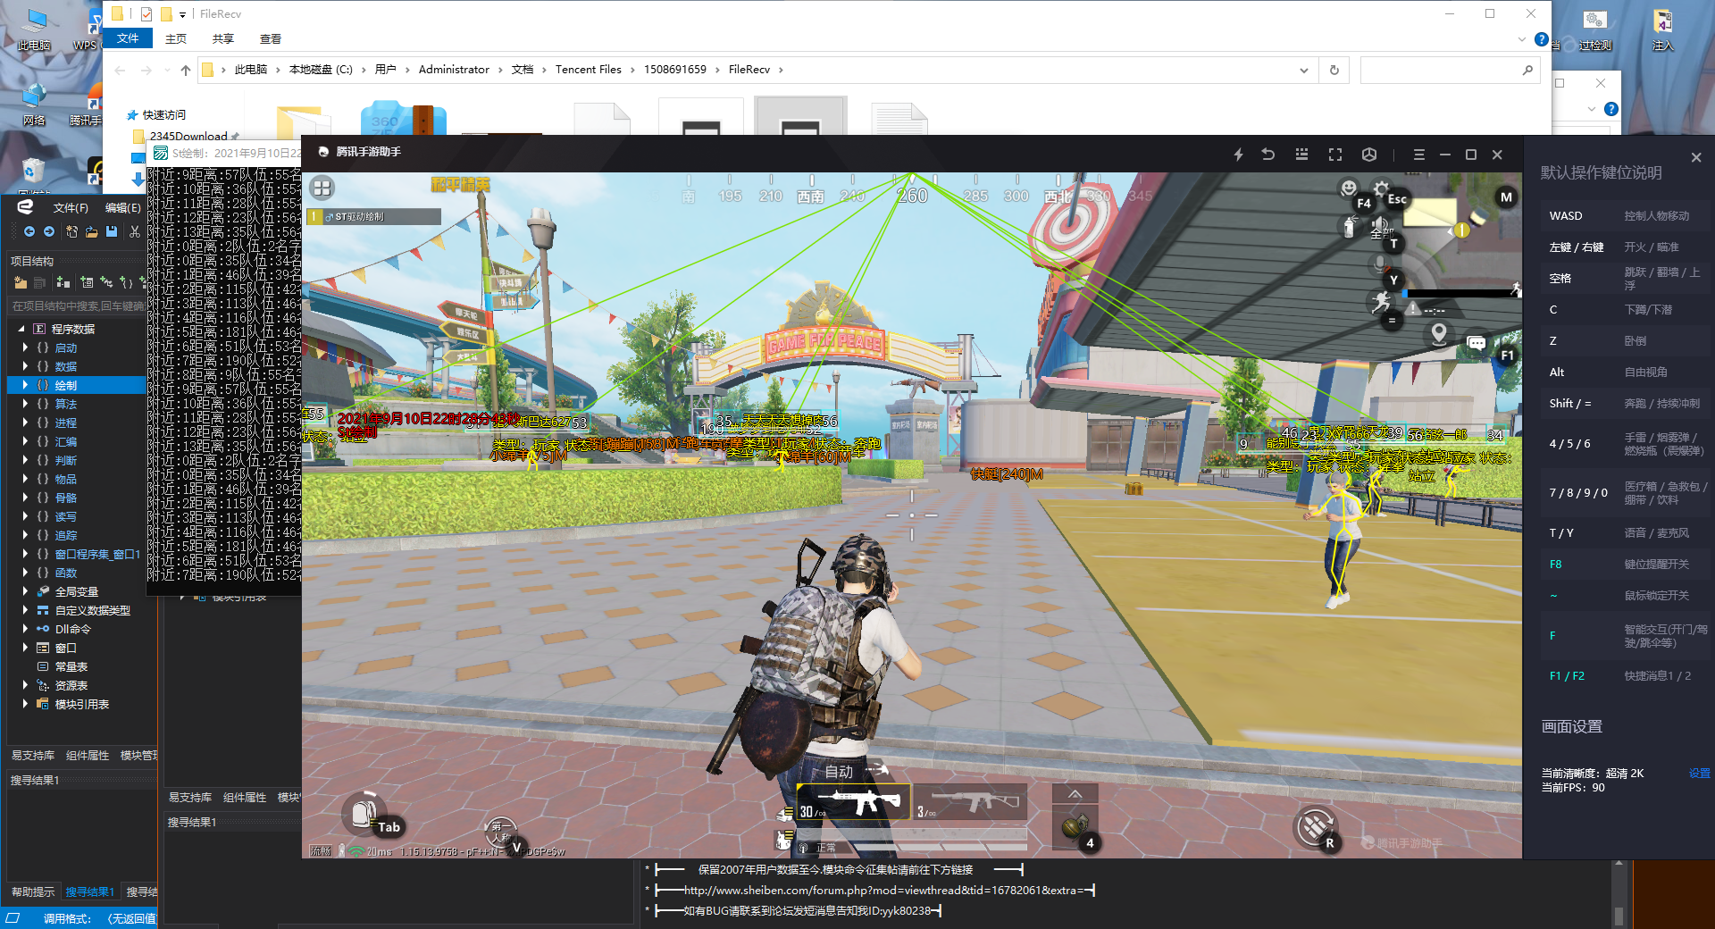
Task: Select the grenade throwable icon
Action: (1075, 827)
